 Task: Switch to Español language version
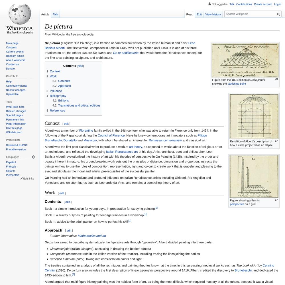[x=11, y=162]
